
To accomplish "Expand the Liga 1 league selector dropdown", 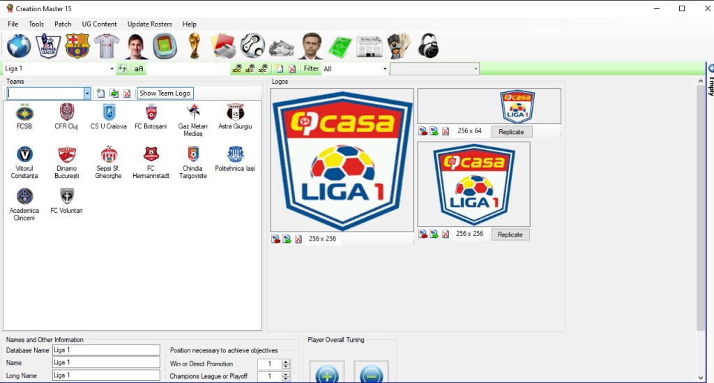I will click(112, 69).
